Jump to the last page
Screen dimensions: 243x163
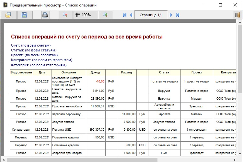[x=178, y=15]
